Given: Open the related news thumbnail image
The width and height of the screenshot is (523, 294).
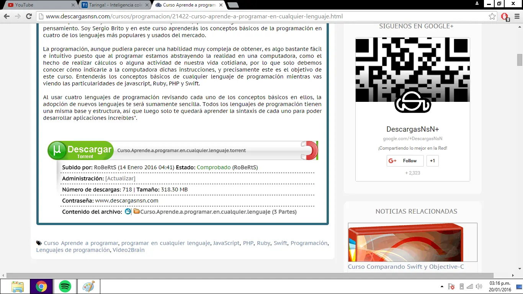Looking at the screenshot, I should click(x=413, y=242).
